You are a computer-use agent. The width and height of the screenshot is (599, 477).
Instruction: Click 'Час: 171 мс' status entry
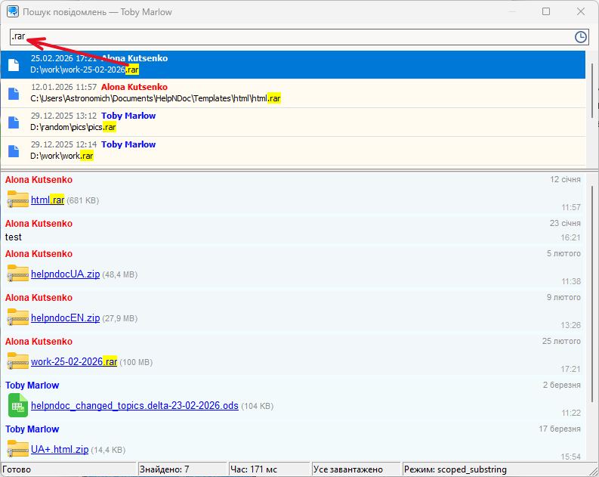tap(269, 469)
